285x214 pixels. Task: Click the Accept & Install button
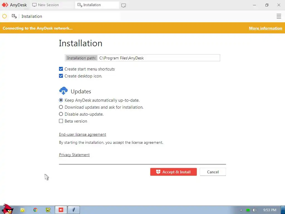(173, 172)
